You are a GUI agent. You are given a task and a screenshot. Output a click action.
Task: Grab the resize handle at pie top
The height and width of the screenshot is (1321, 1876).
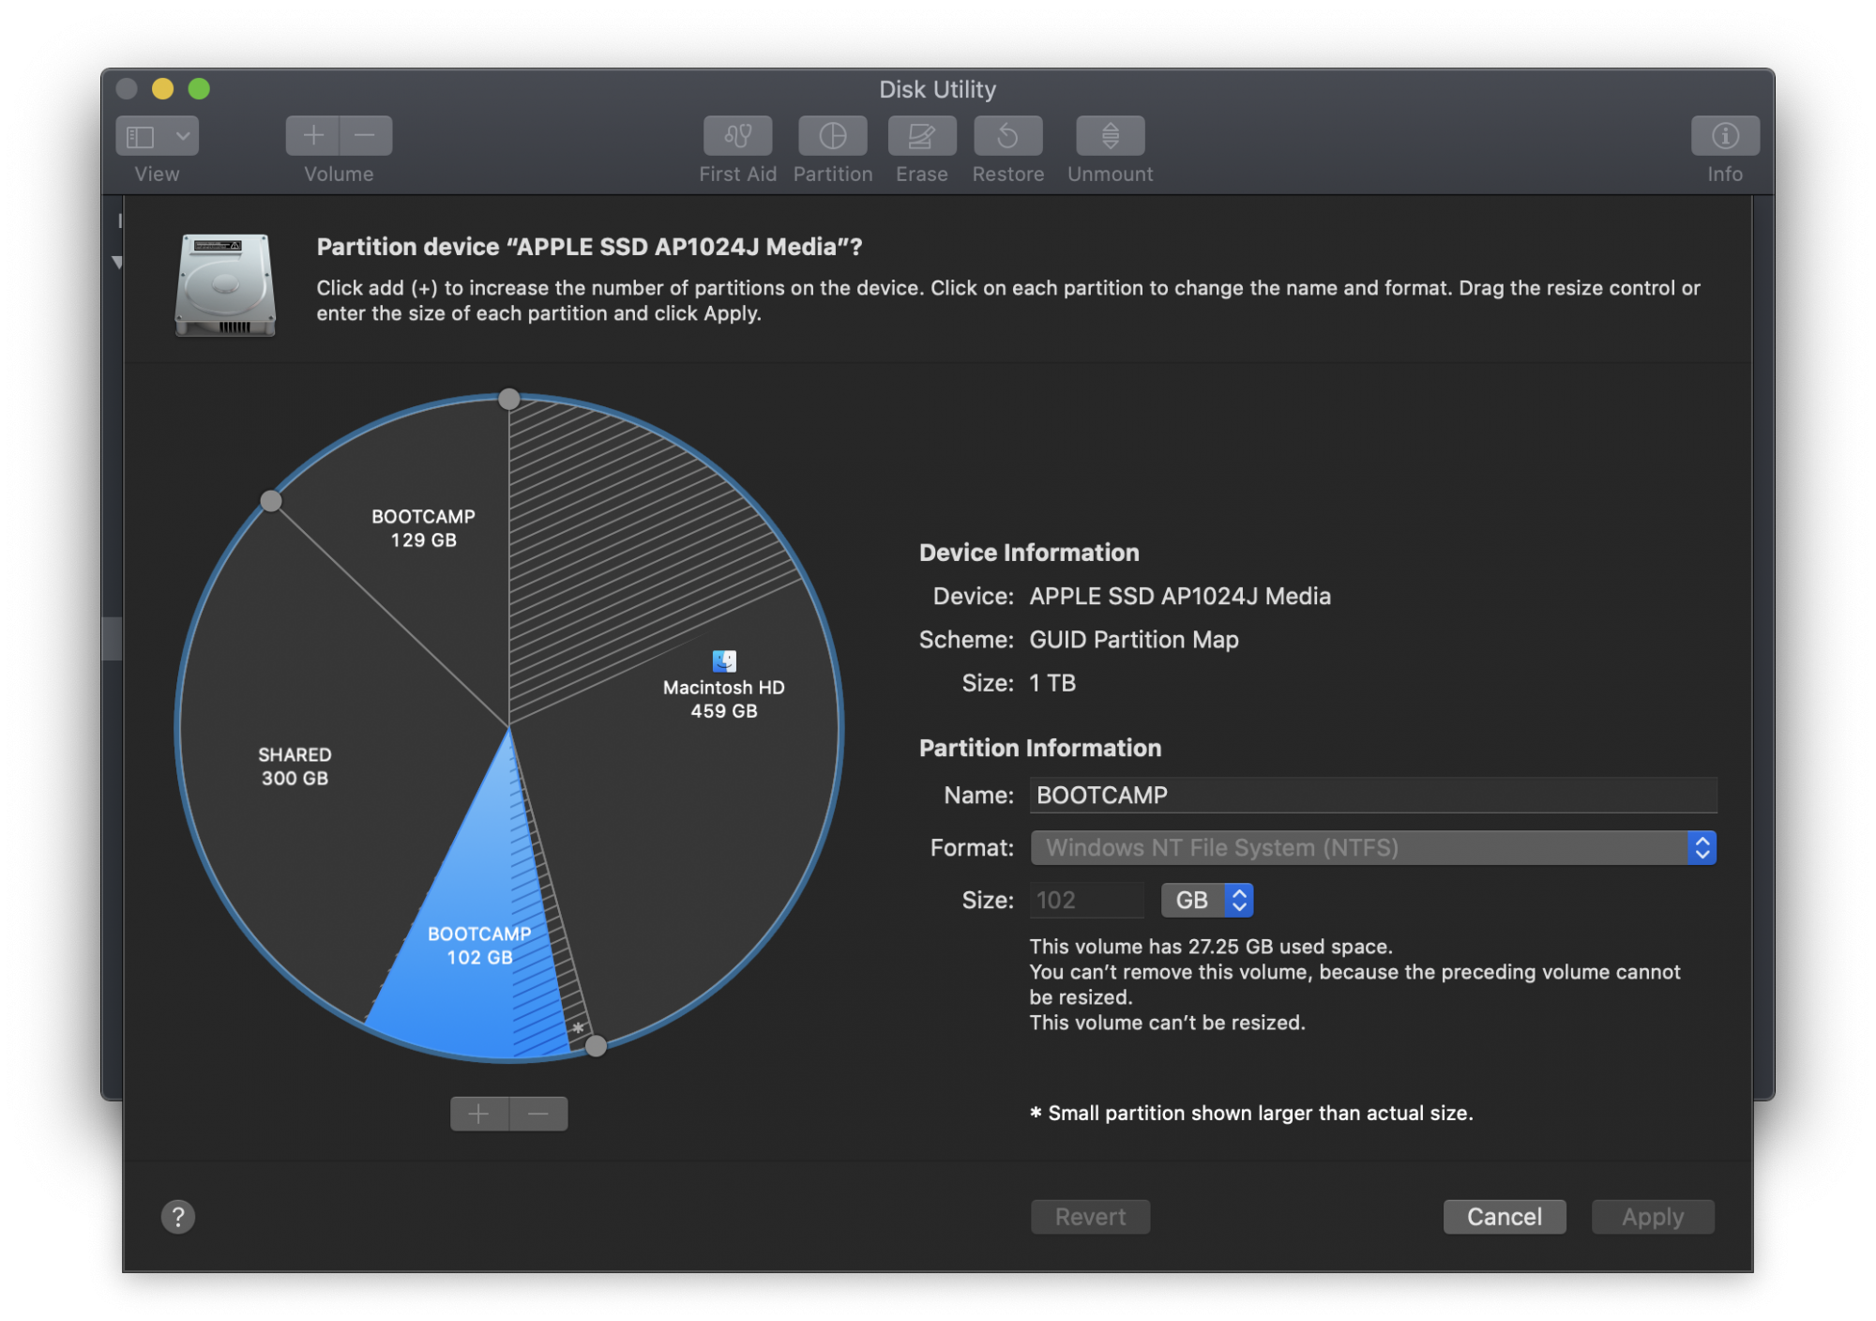click(509, 399)
